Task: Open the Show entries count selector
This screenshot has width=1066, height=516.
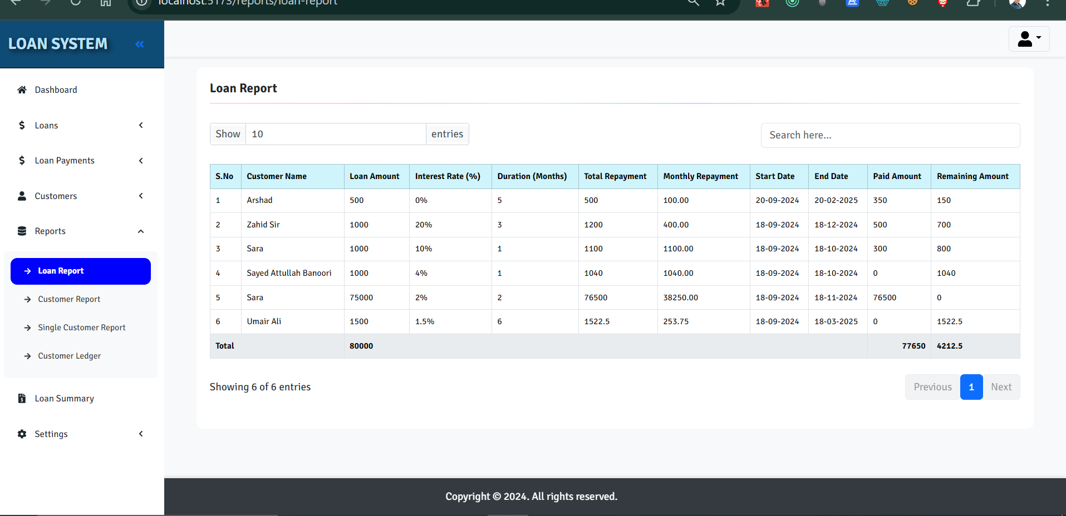Action: [x=336, y=134]
